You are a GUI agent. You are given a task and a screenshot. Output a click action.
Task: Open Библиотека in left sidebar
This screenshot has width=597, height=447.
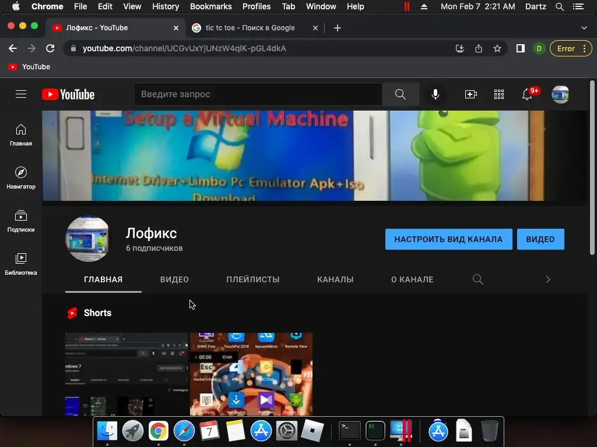(x=21, y=264)
